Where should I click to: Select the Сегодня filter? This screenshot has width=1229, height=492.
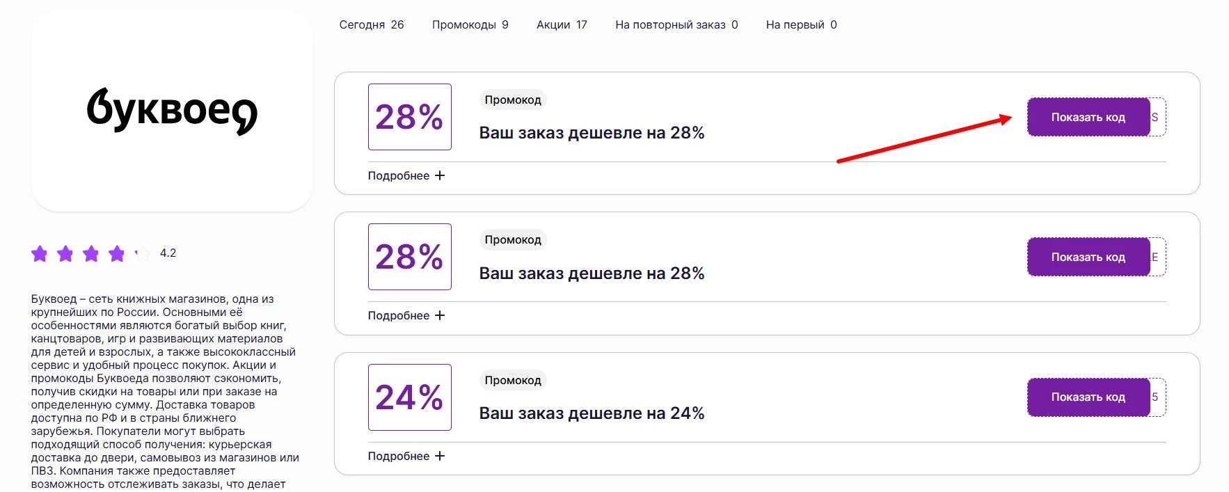tap(372, 24)
